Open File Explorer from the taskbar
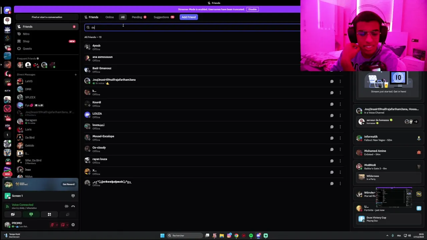This screenshot has width=427, height=240. [222, 236]
